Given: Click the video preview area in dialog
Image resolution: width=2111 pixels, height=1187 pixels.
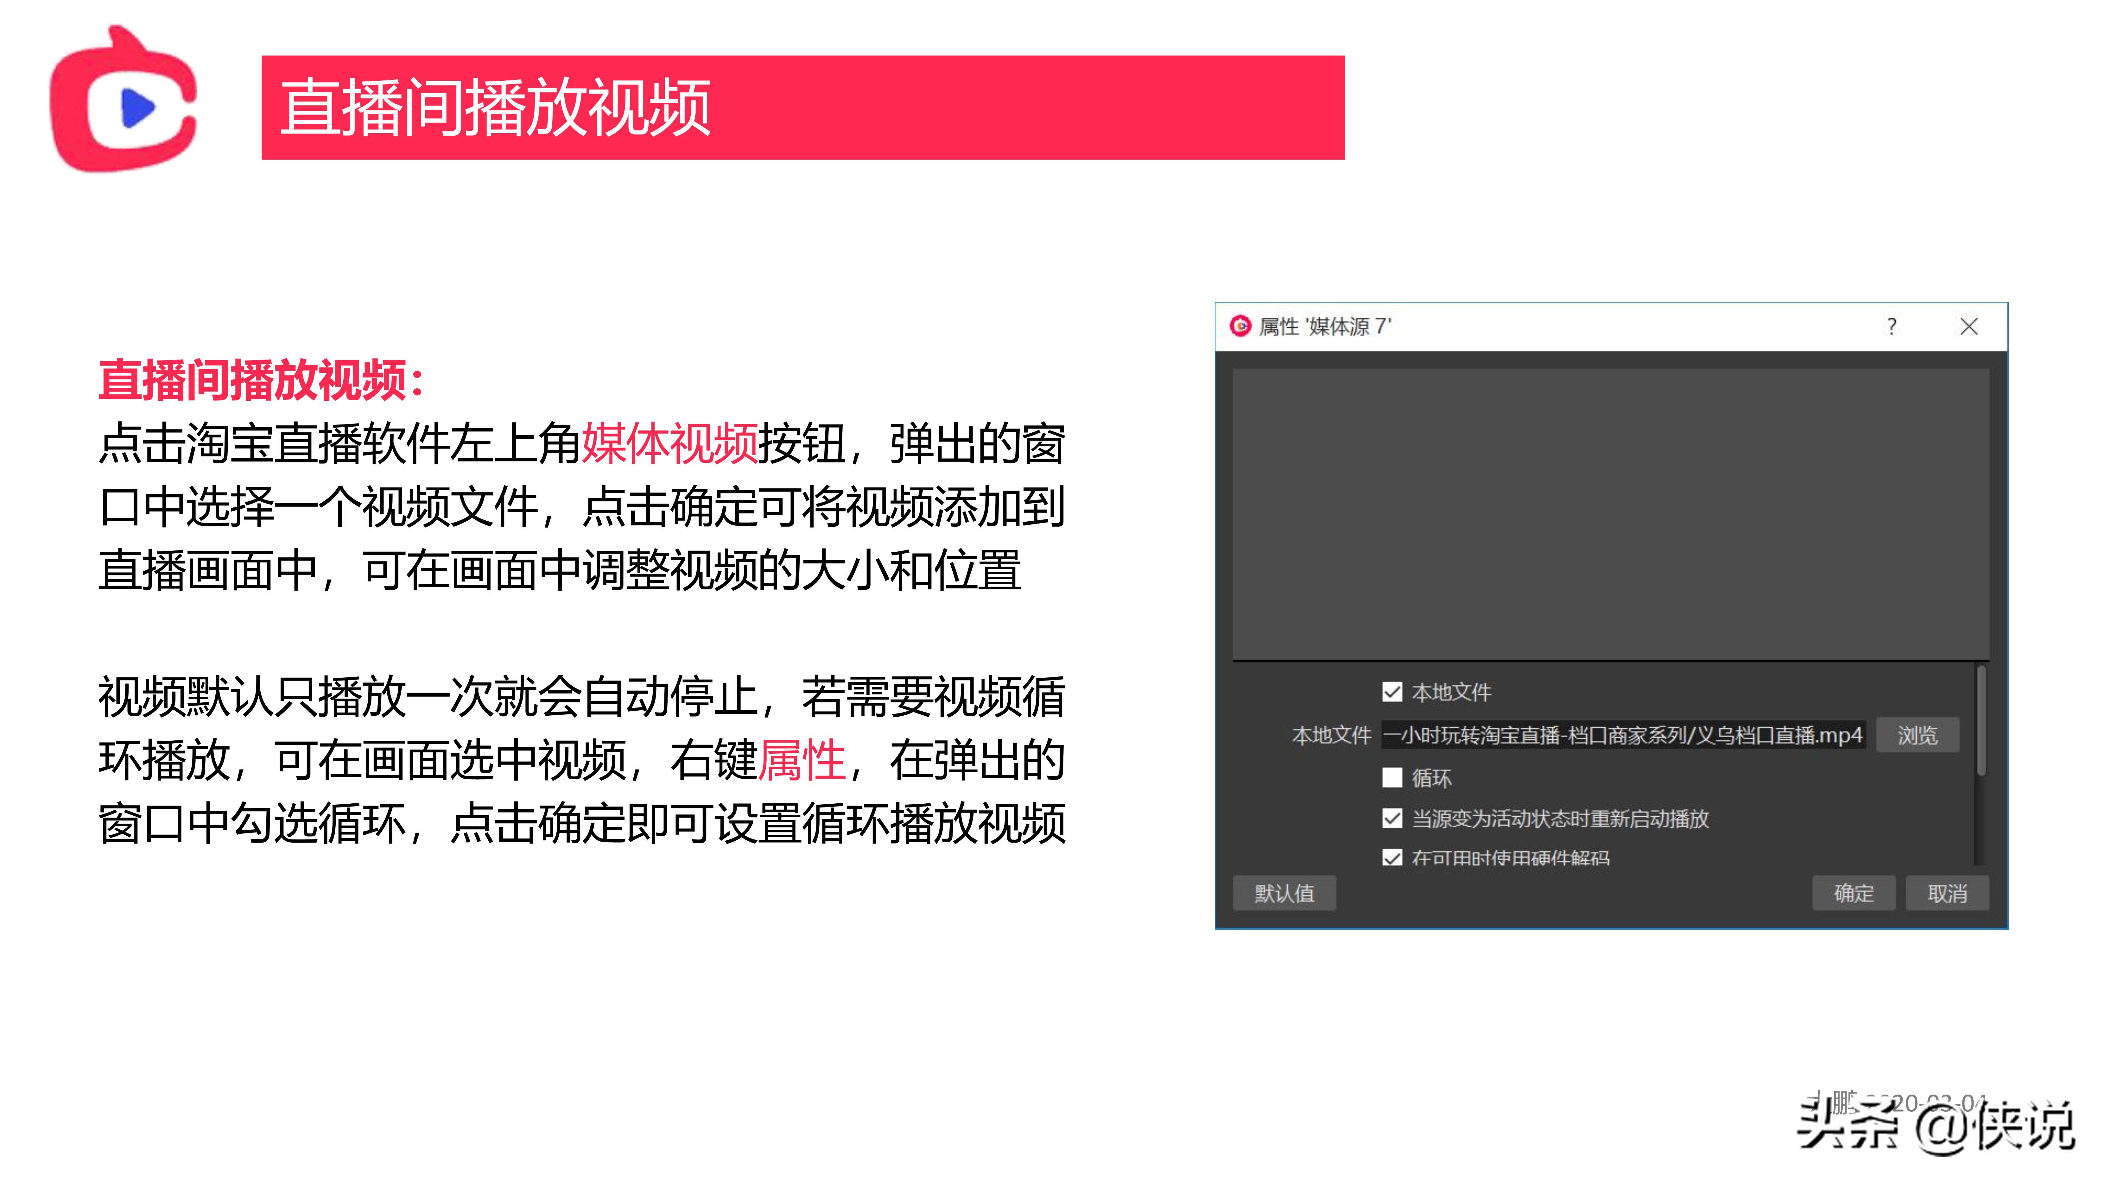Looking at the screenshot, I should click(1610, 514).
